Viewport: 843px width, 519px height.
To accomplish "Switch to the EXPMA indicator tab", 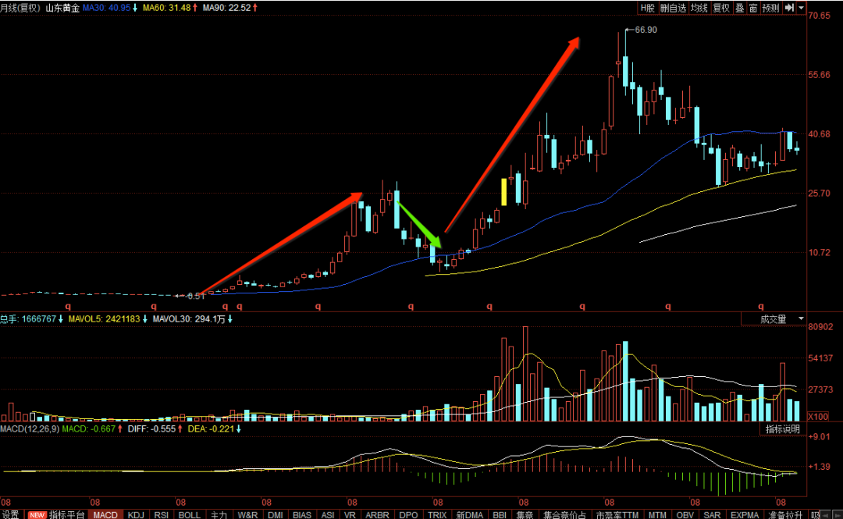I will click(745, 514).
